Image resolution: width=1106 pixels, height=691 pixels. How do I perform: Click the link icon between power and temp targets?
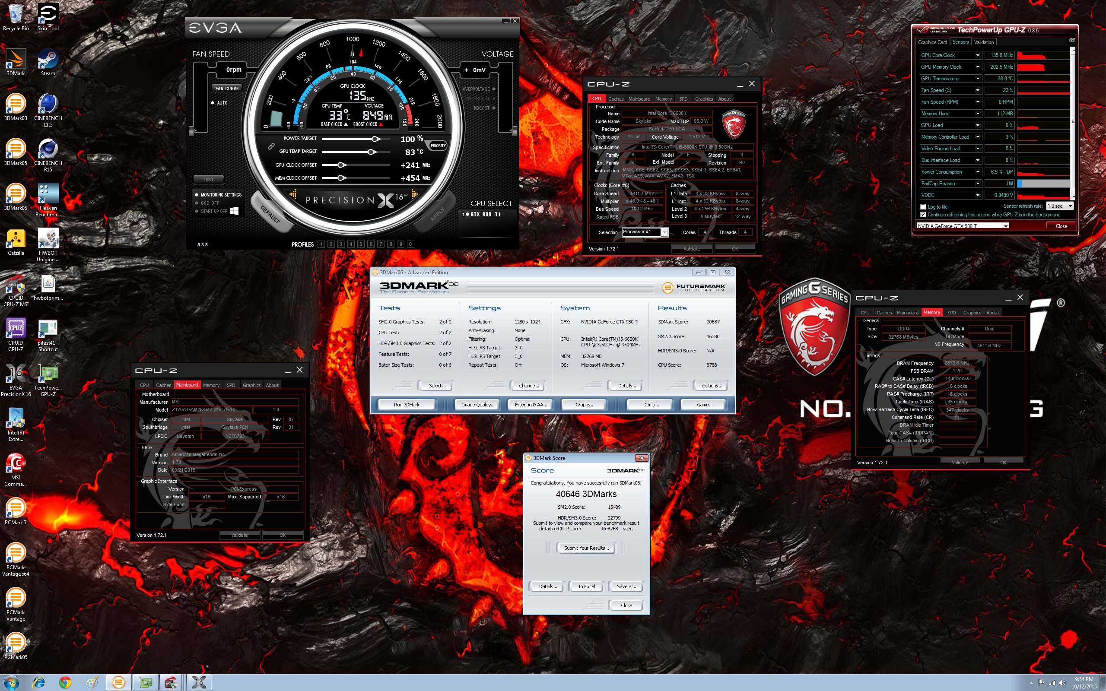click(271, 146)
